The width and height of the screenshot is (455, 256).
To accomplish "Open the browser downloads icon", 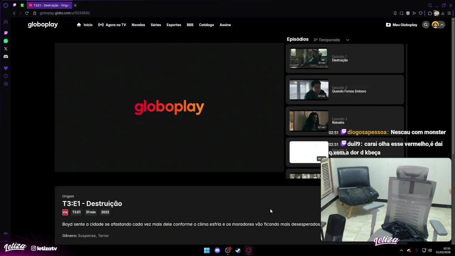I will pos(443,13).
